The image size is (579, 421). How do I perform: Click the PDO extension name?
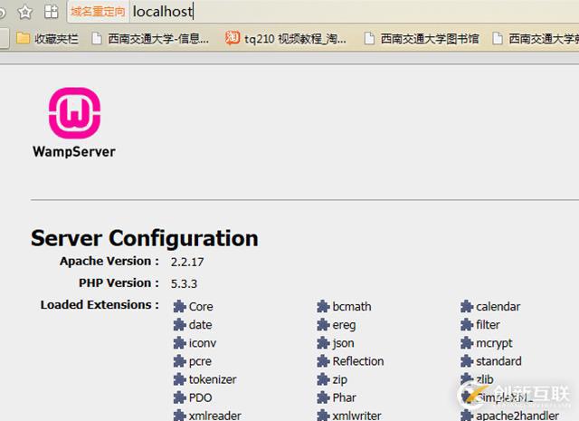pos(201,397)
